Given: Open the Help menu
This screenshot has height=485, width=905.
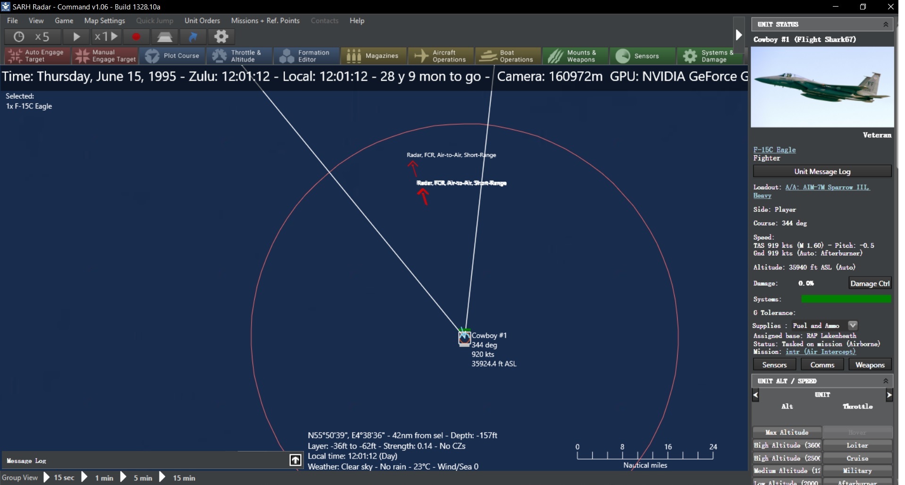Looking at the screenshot, I should [357, 21].
